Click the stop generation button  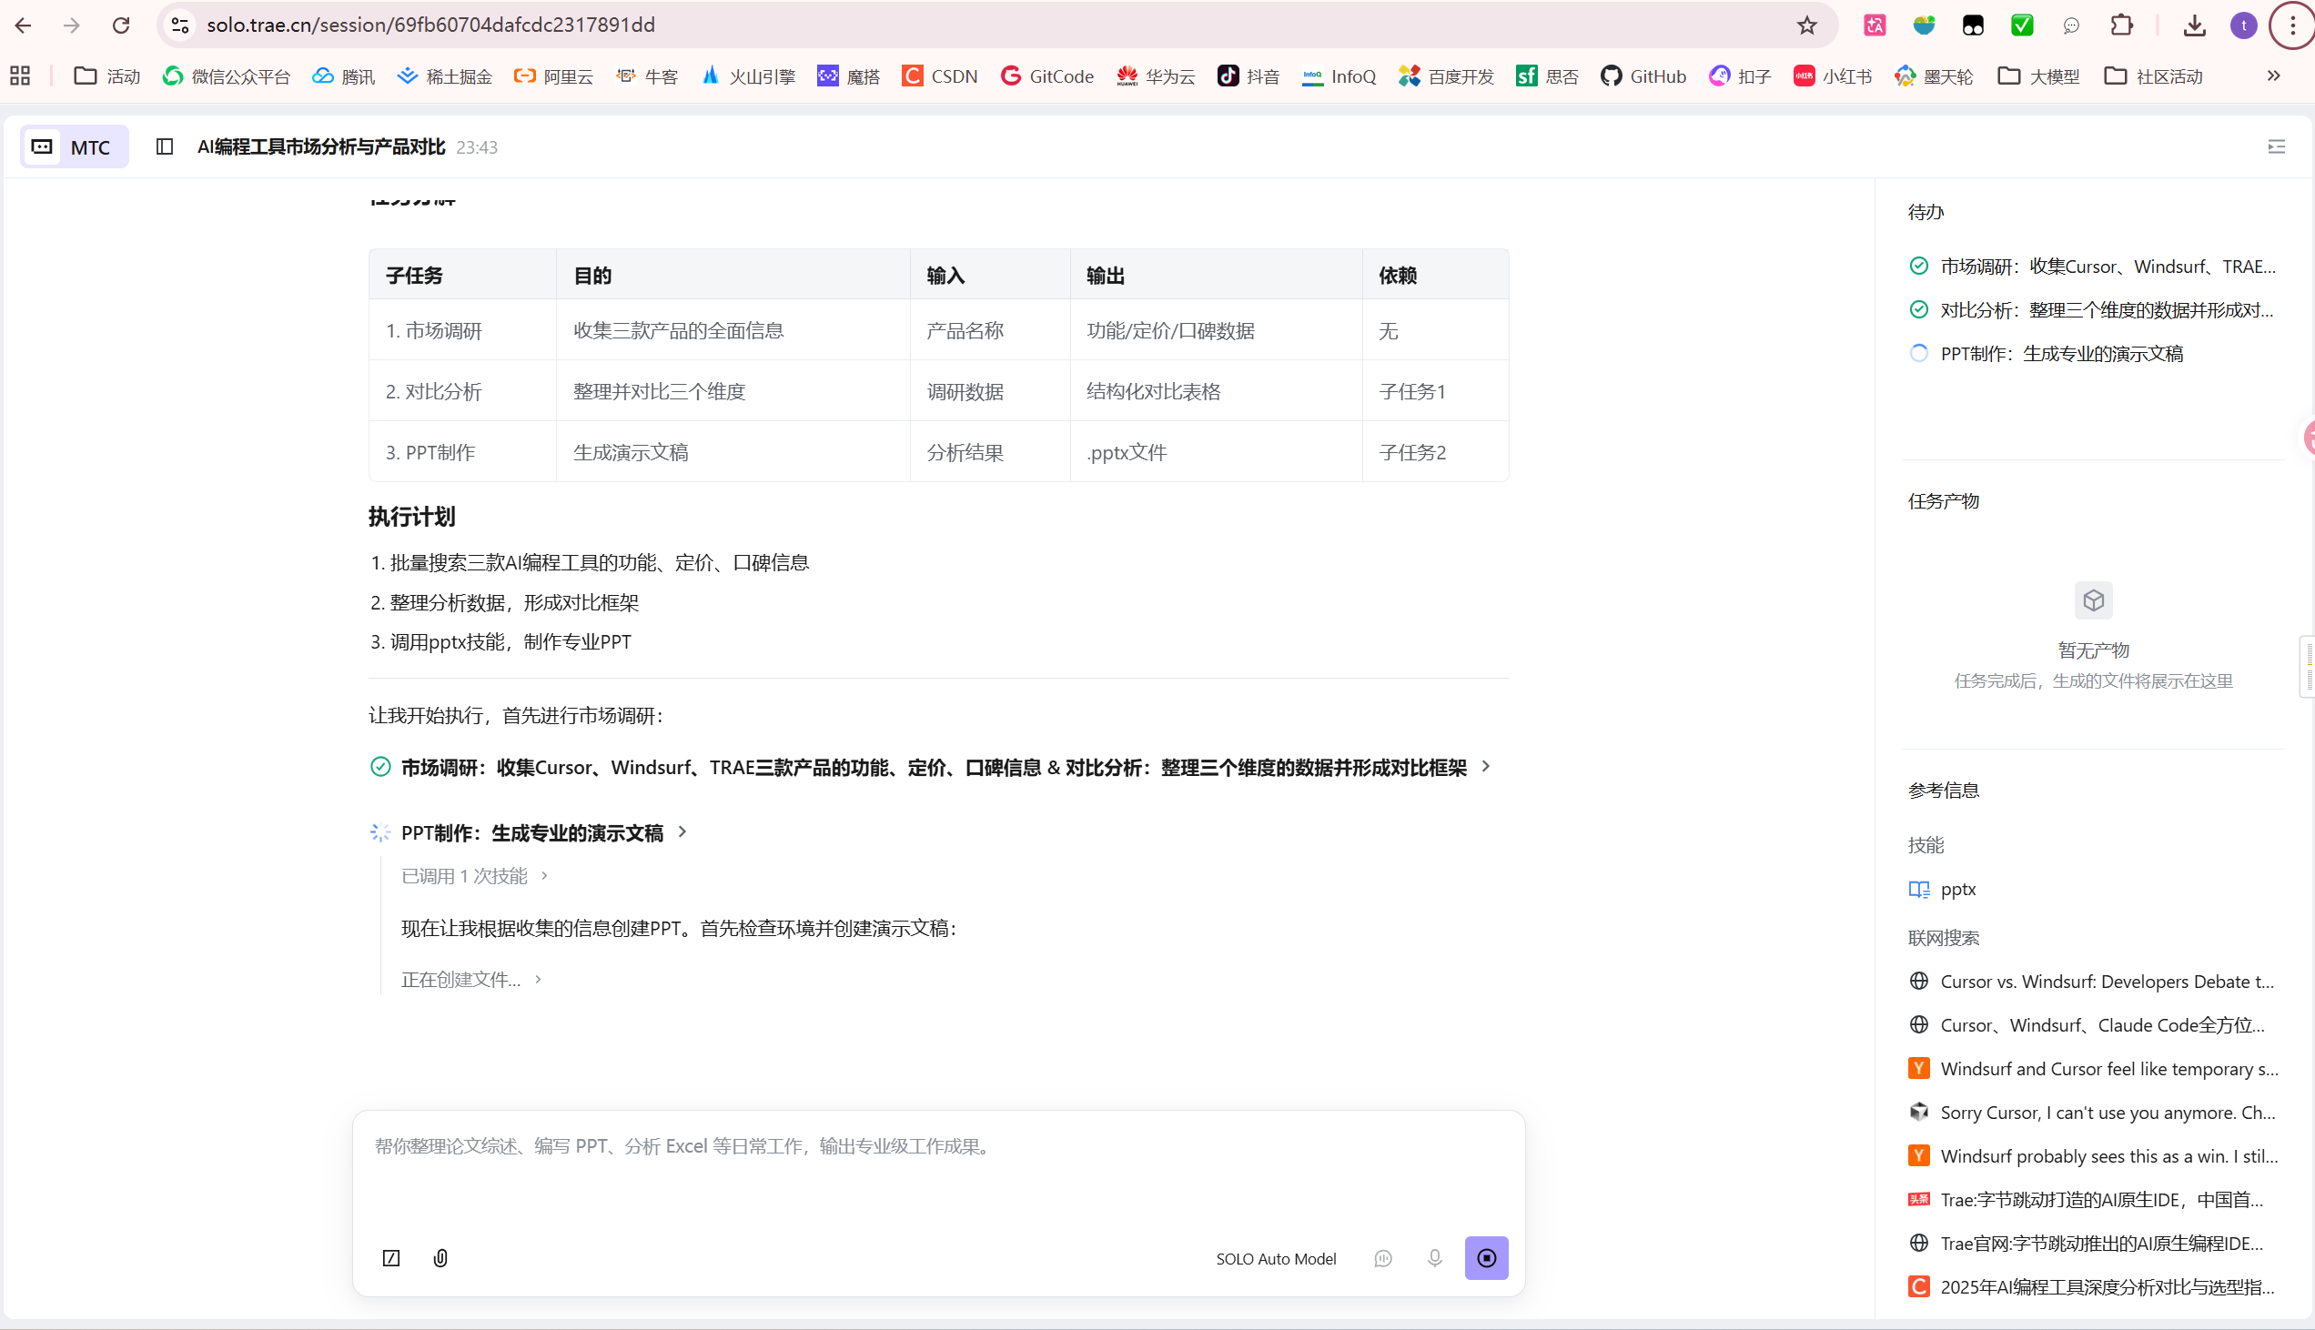(1486, 1258)
